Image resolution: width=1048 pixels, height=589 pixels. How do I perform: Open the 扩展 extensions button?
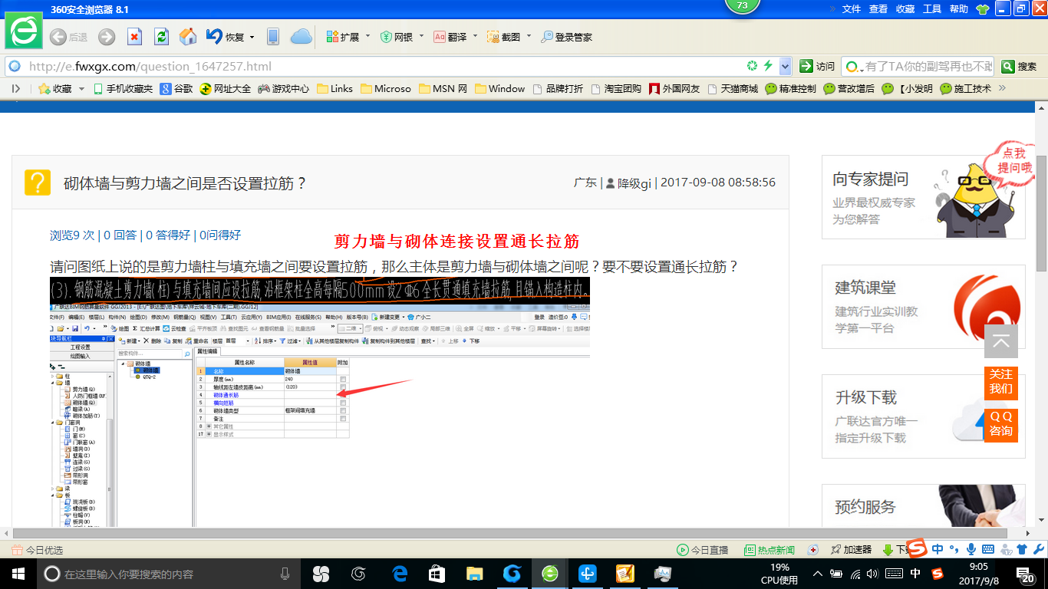click(343, 37)
